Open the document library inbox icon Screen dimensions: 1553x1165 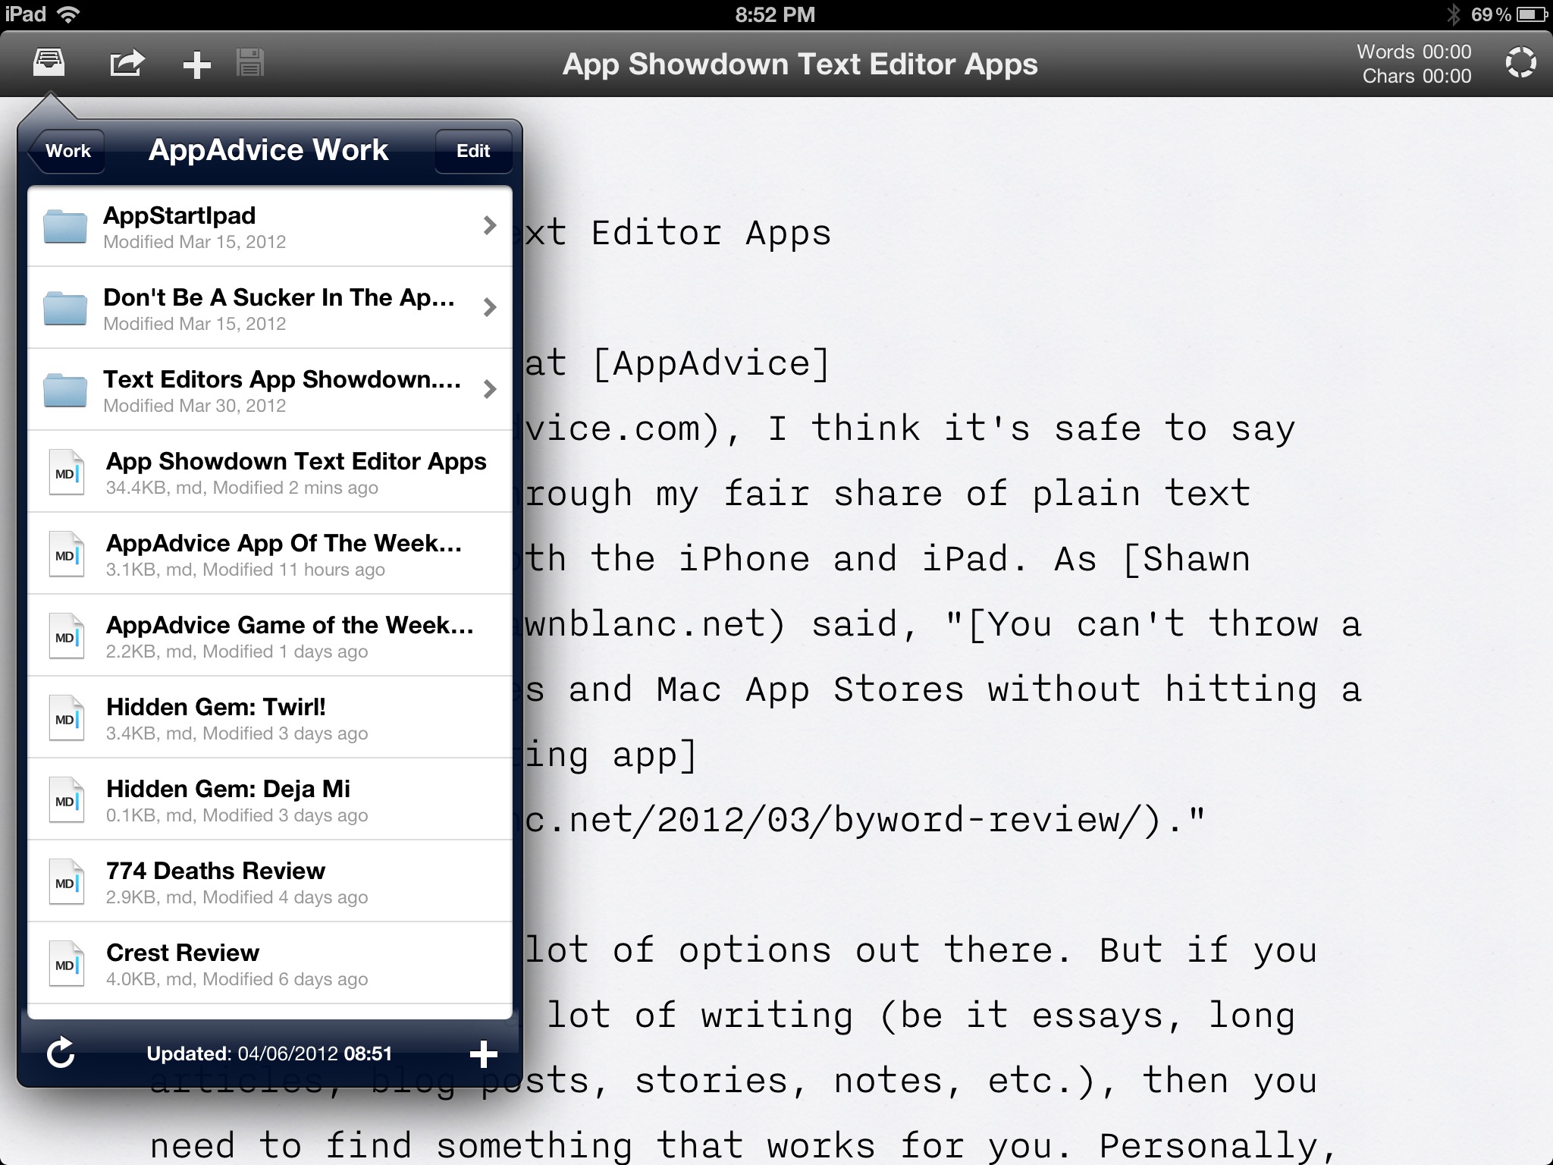tap(49, 64)
